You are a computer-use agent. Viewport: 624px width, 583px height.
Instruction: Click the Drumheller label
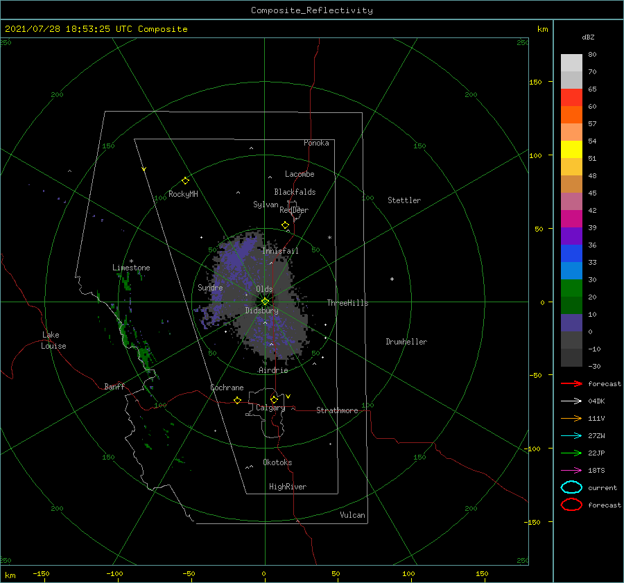coord(406,342)
